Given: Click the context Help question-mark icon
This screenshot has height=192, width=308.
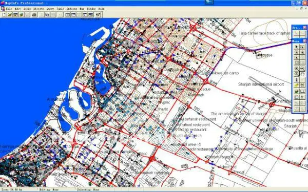Looking at the screenshot, I should [x=98, y=14].
